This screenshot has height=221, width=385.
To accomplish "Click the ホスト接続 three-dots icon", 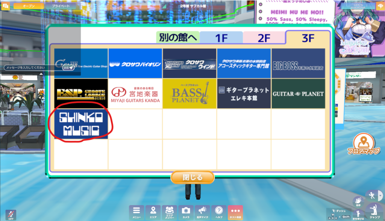I will click(235, 212).
